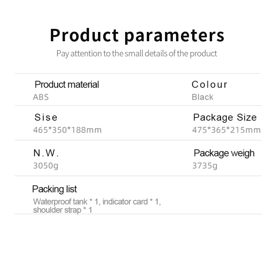Viewport: 275px width, 275px height.
Task: Click the 3735g package weight value
Action: tap(205, 166)
